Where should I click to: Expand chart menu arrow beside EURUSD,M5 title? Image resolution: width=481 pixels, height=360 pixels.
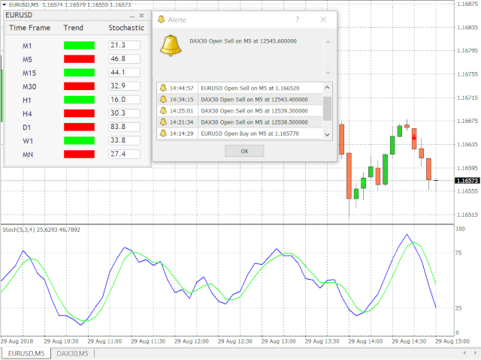5,4
